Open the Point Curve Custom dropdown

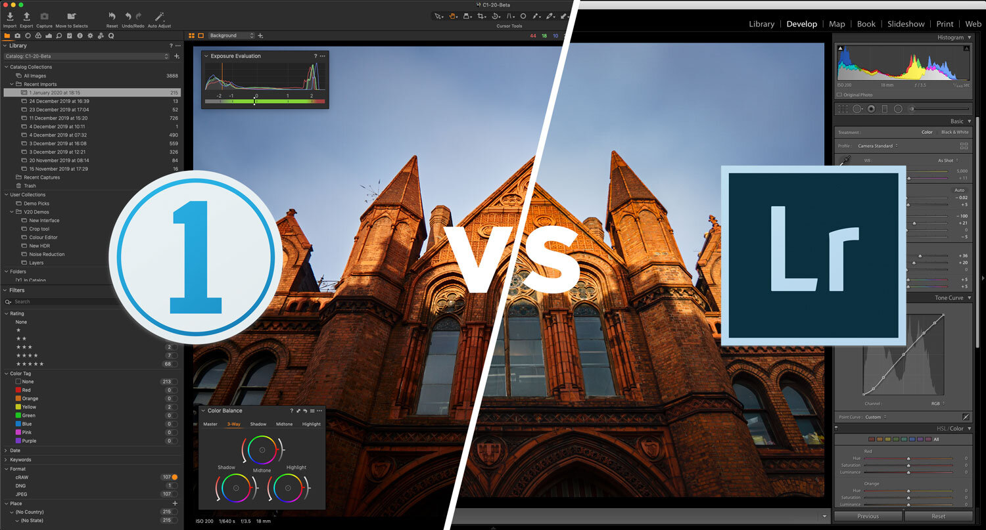[876, 417]
